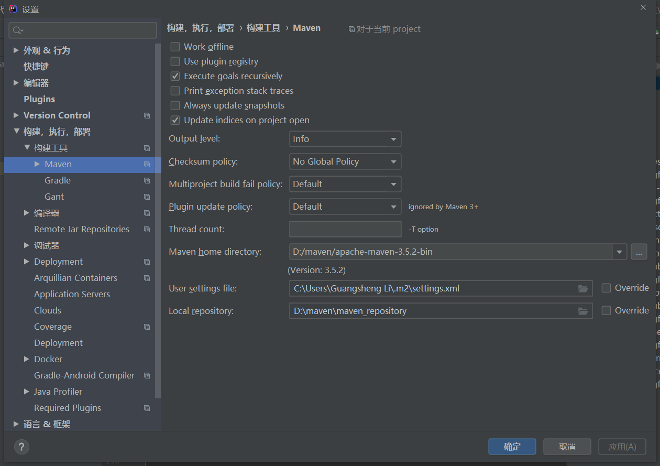Click the project-level icon beside 构建工具
Image resolution: width=660 pixels, height=466 pixels.
[x=147, y=148]
